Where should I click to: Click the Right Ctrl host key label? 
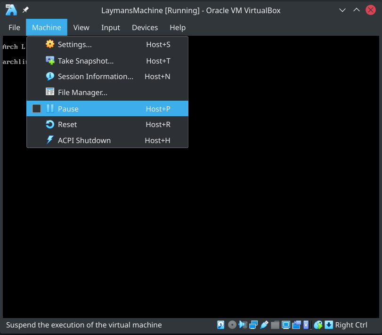coord(351,325)
